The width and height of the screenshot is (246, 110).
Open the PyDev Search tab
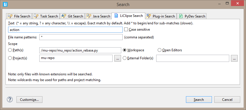click(x=191, y=16)
